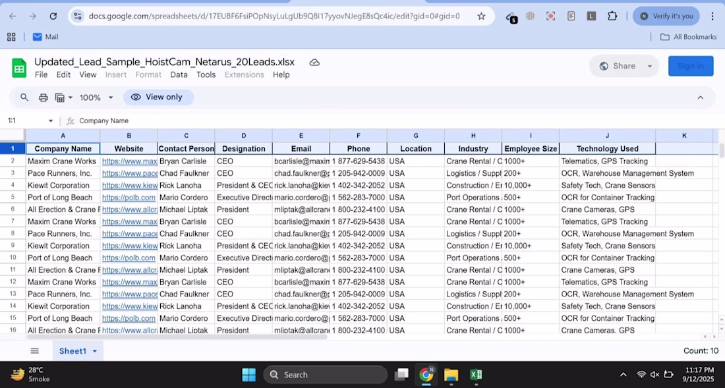Click the website link in row 2
Screen dimensions: 725x388
(129, 161)
